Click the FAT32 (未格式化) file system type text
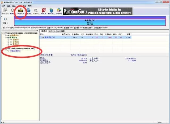This screenshot has width=170, height=124. tap(79, 55)
